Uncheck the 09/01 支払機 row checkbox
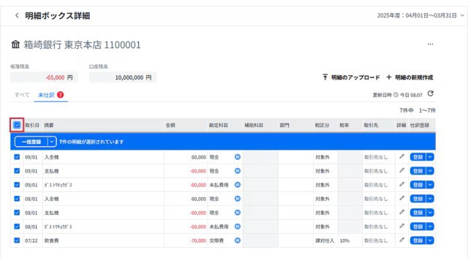Screen dimensions: 468x263 (x=17, y=171)
